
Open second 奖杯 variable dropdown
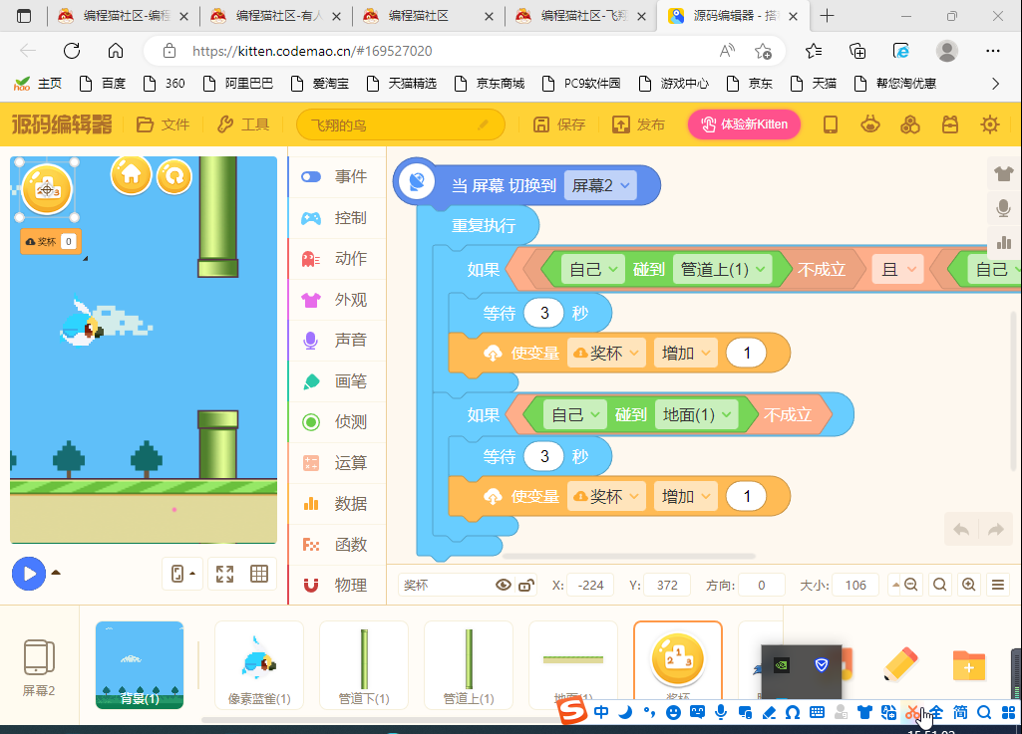pyautogui.click(x=606, y=496)
